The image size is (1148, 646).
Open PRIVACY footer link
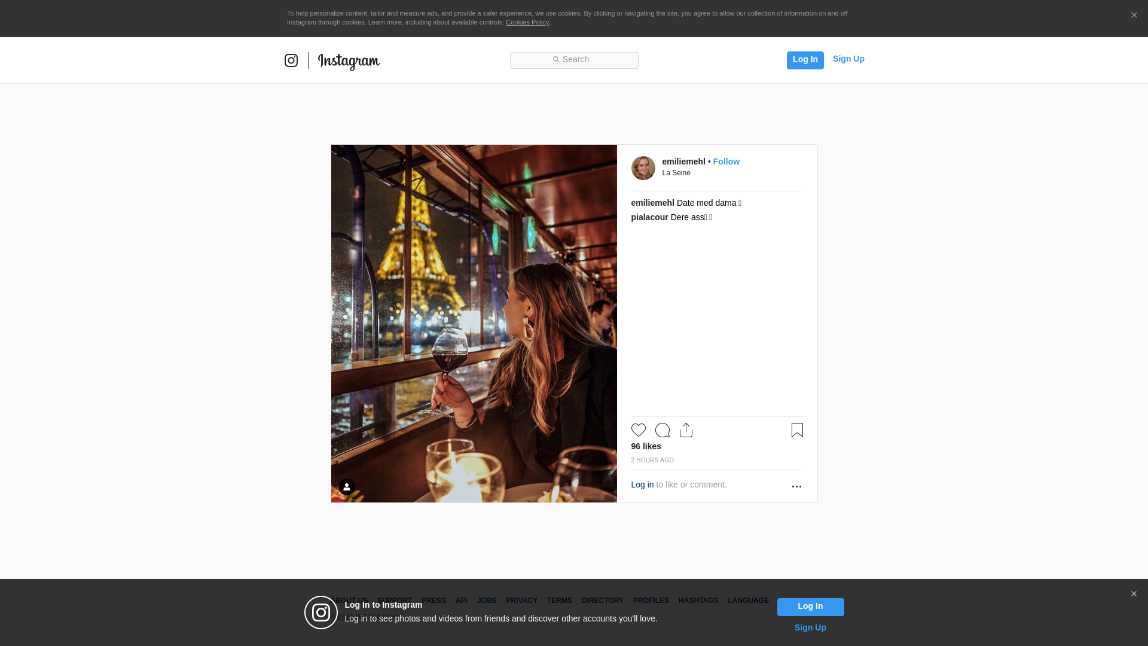pyautogui.click(x=521, y=601)
